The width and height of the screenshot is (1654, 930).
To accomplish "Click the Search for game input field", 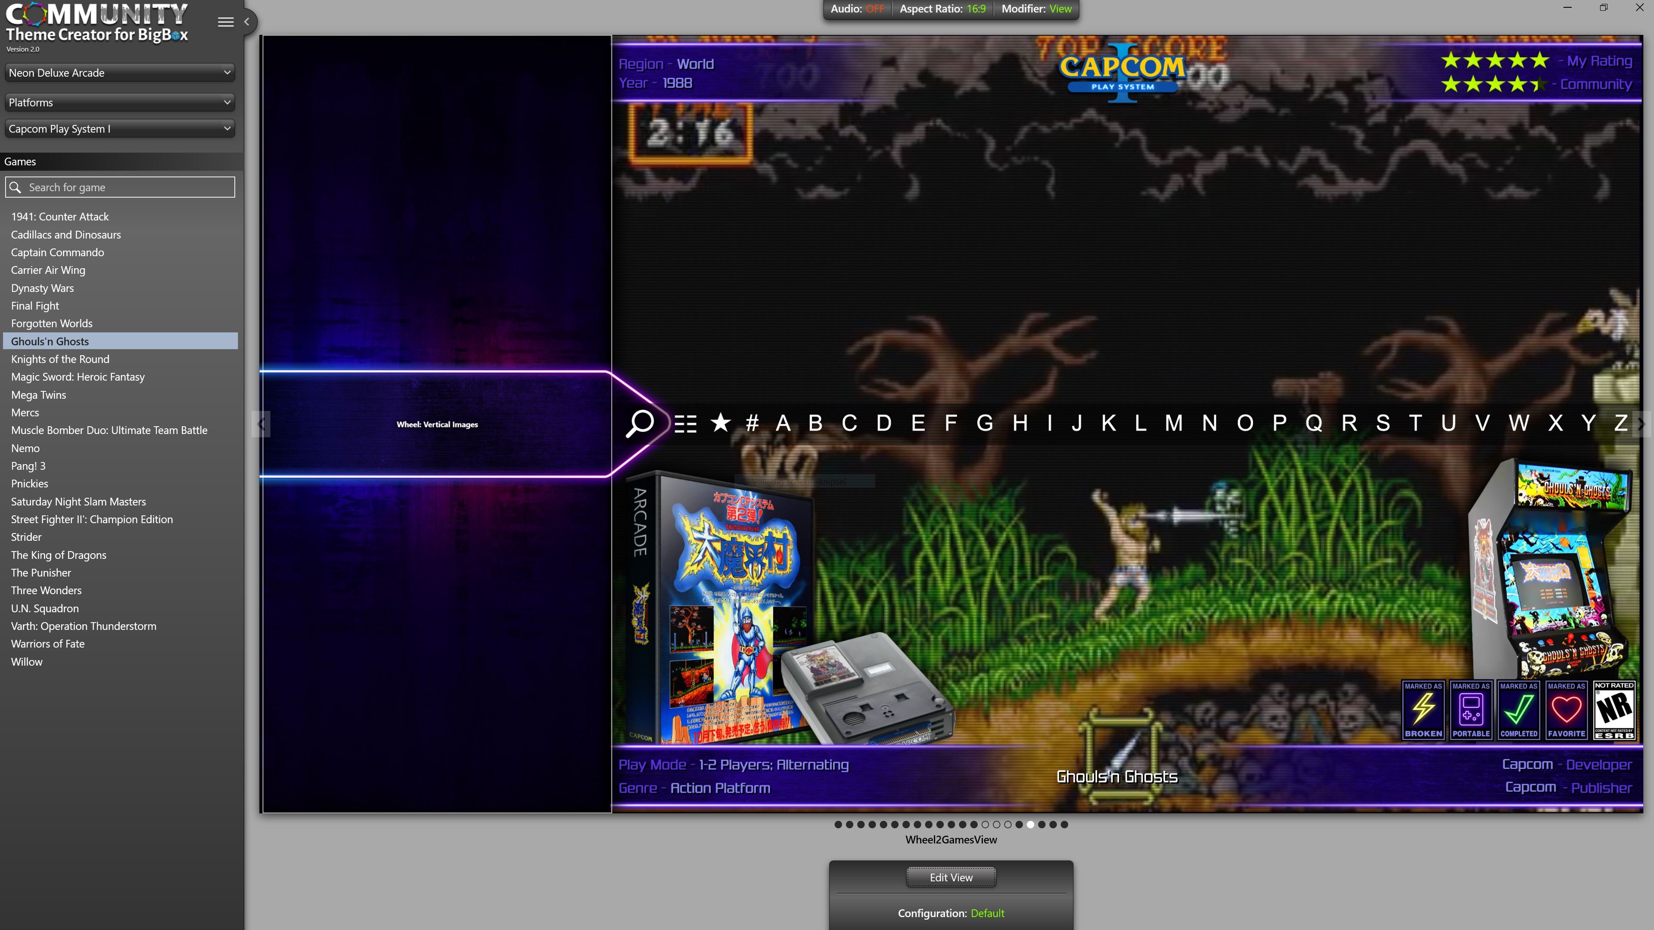I will (120, 187).
